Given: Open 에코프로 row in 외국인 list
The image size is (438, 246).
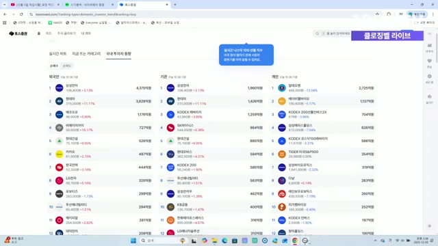Looking at the screenshot, I should pos(101,114).
